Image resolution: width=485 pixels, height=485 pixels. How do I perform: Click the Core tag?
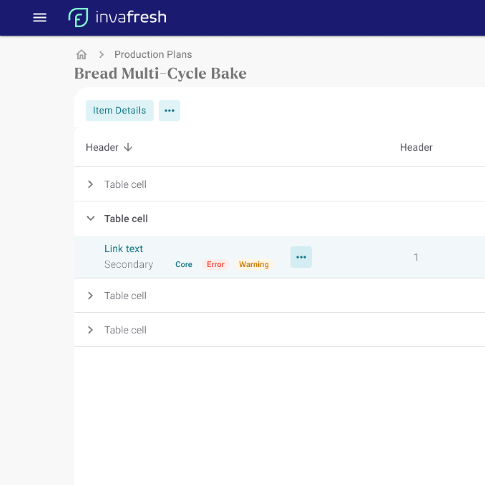[183, 264]
